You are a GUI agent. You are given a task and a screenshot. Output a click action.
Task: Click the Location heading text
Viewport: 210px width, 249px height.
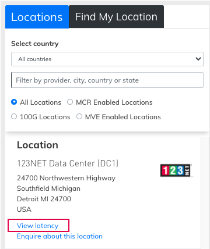(37, 145)
